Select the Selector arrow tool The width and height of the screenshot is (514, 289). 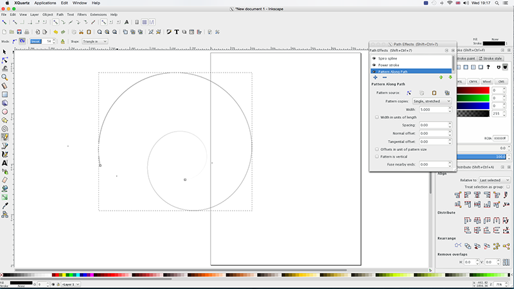pos(4,52)
